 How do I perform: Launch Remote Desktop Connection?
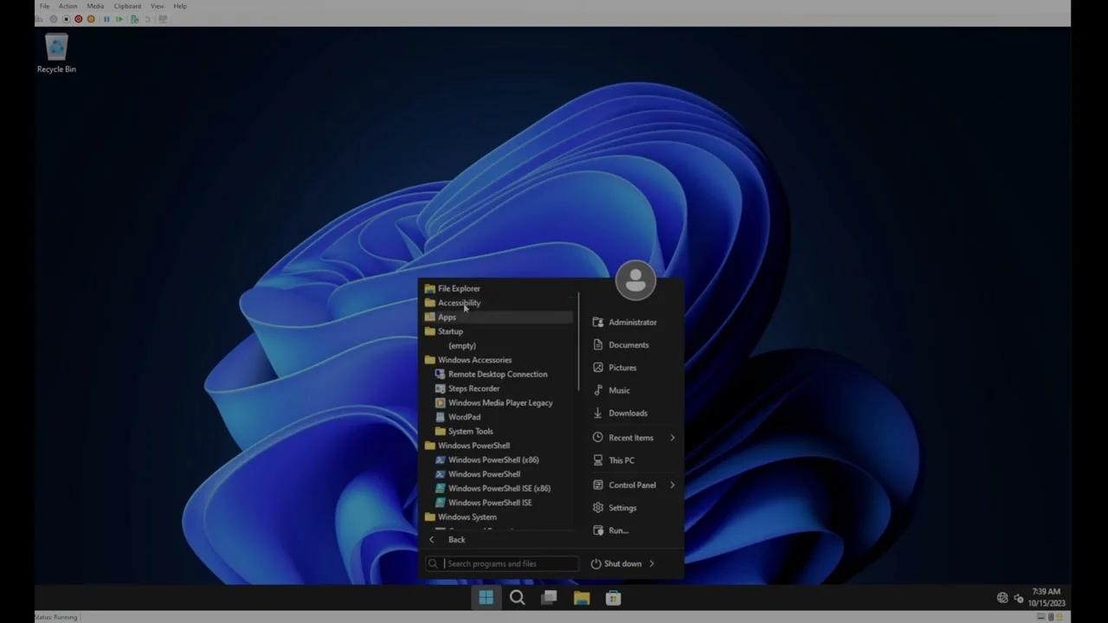[x=498, y=374]
